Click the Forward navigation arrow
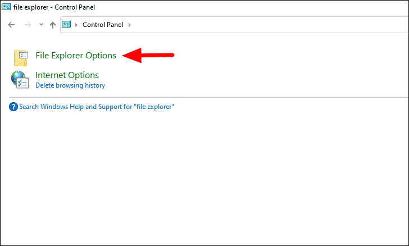Viewport: 409px width, 246px height. pos(28,25)
